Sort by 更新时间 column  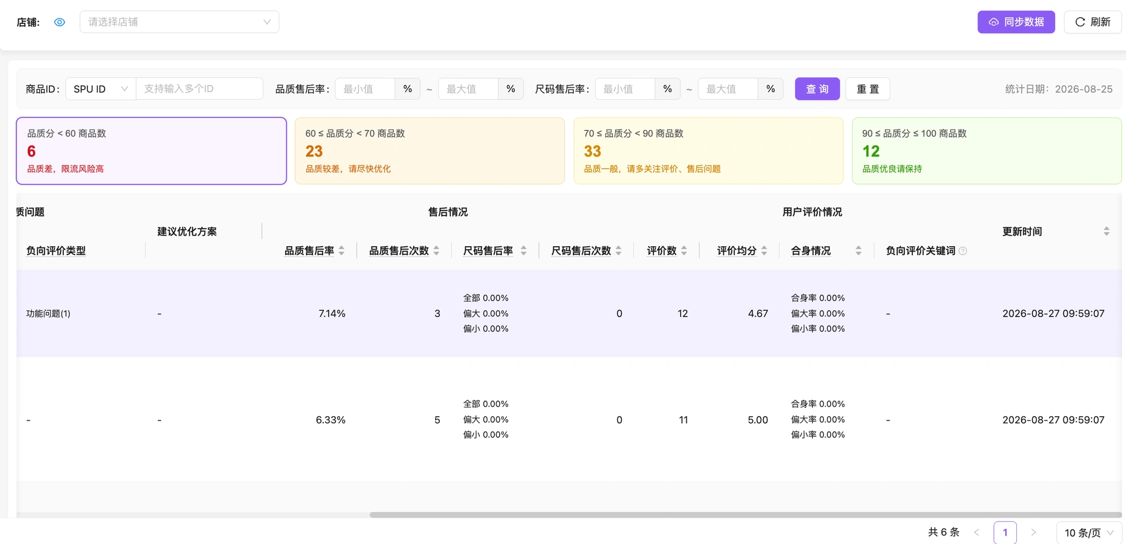(x=1107, y=232)
